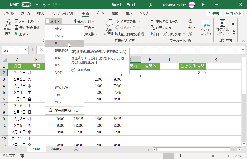Open the Name Manager (名前の管理)
Screen dimensions: 247x159
point(109,27)
